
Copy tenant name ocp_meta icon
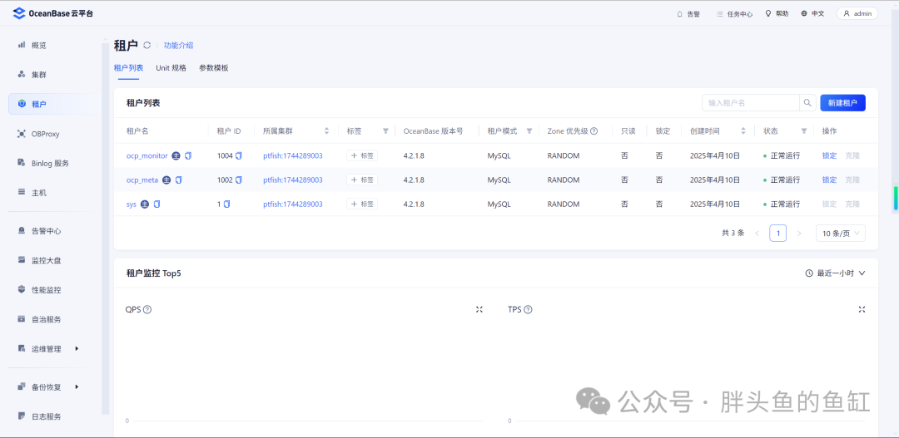tap(178, 180)
